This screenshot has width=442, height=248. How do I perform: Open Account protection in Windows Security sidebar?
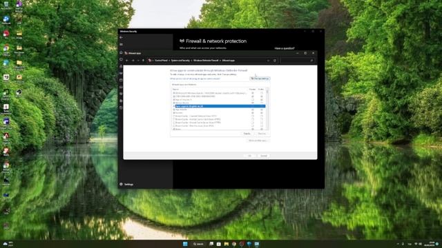click(122, 66)
